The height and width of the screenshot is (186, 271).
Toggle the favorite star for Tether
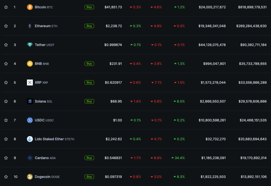point(6,45)
